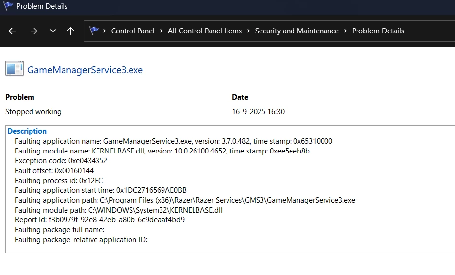Click the Problem Details window title text
This screenshot has width=455, height=275.
point(42,6)
